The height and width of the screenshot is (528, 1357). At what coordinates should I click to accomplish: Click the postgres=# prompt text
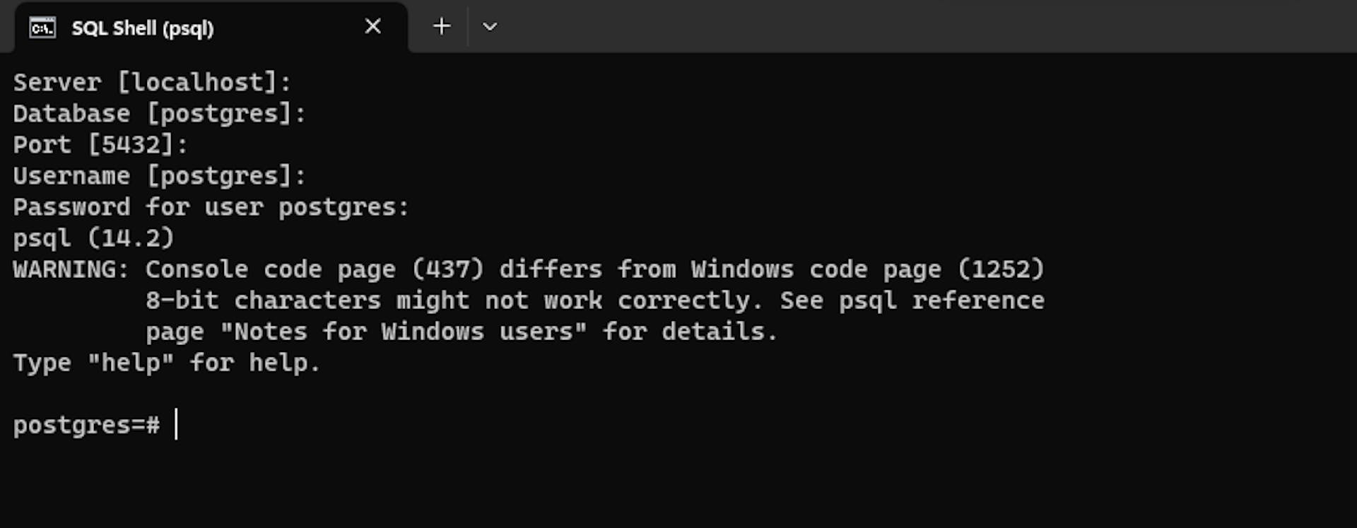point(86,425)
